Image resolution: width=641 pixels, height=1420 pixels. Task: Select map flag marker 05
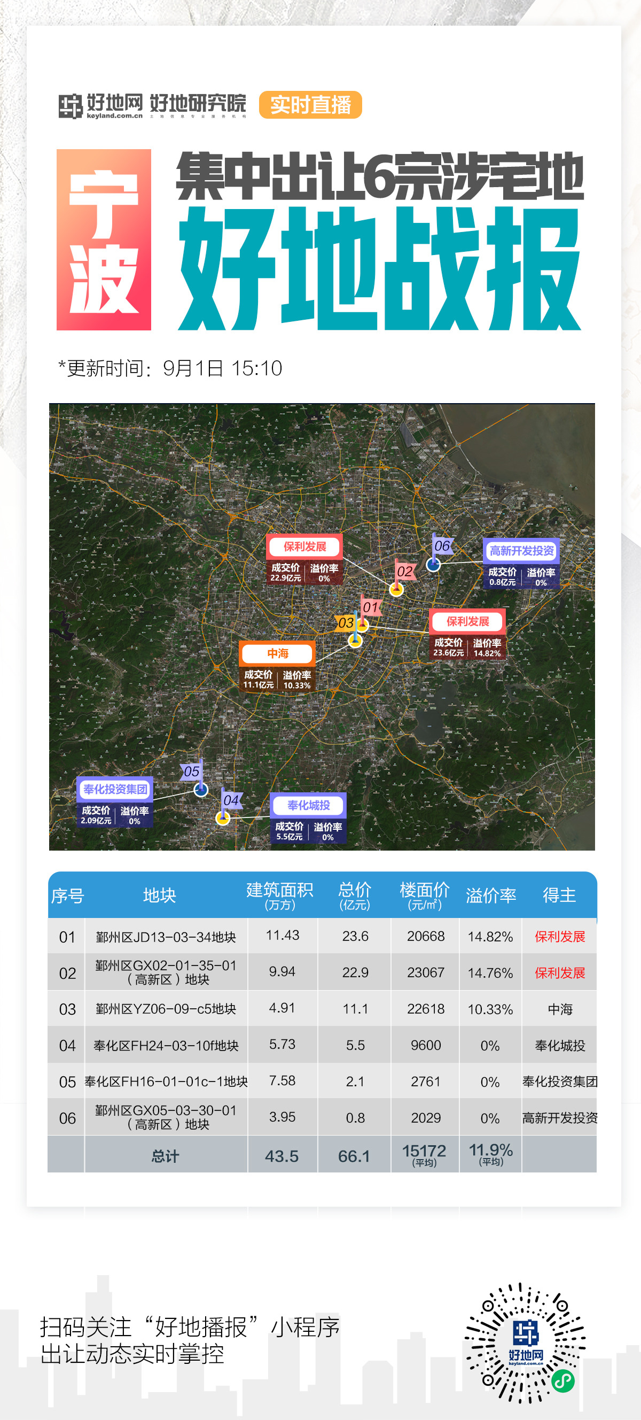pos(192,771)
